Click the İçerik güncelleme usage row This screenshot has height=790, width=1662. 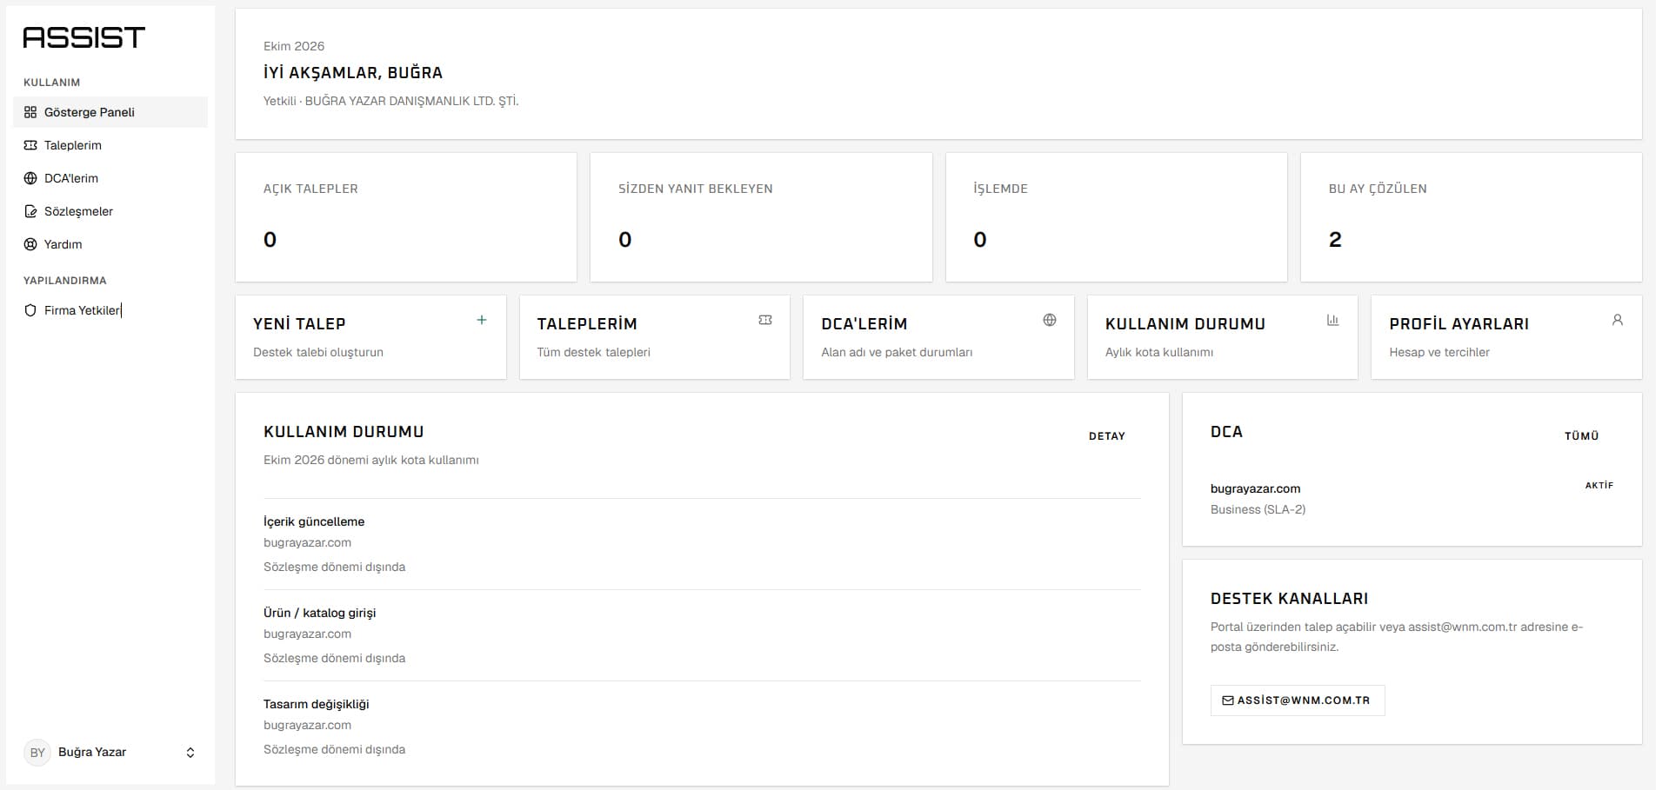[702, 544]
